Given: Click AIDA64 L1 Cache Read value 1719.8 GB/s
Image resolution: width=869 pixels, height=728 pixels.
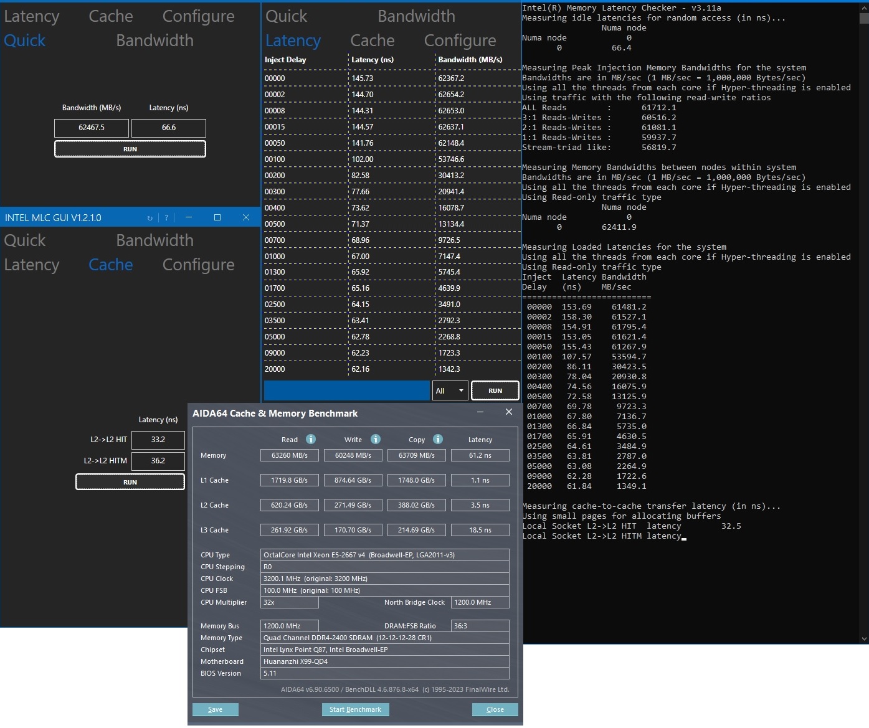Looking at the screenshot, I should [x=290, y=480].
